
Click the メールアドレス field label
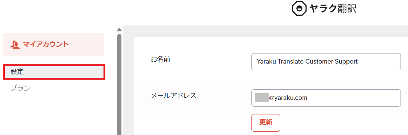click(x=174, y=96)
